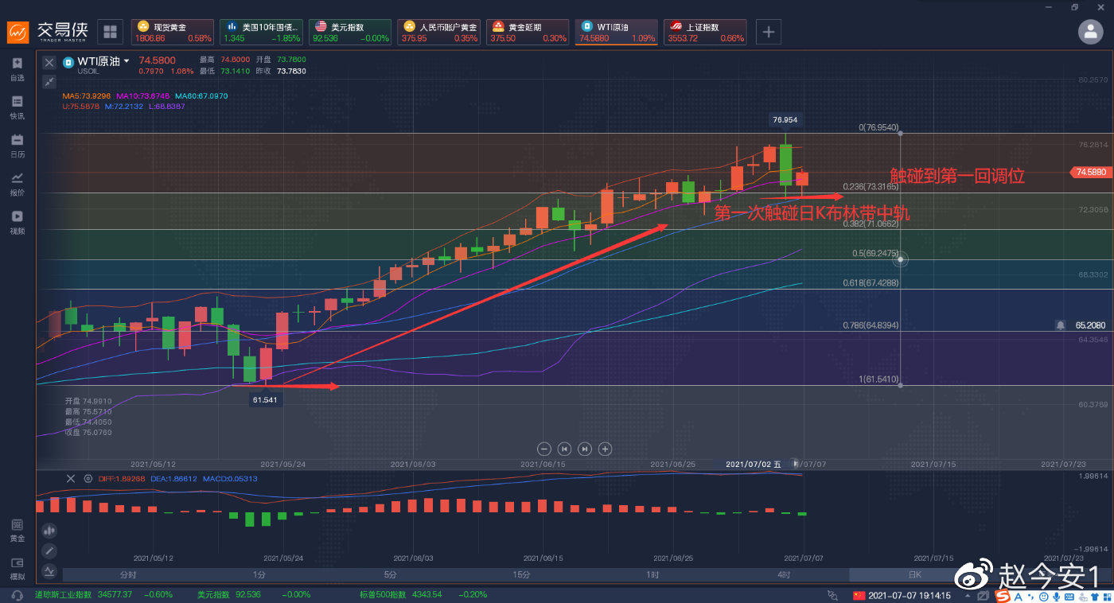This screenshot has width=1114, height=603.
Task: Open the 自选 watchlist sidebar icon
Action: pyautogui.click(x=17, y=69)
